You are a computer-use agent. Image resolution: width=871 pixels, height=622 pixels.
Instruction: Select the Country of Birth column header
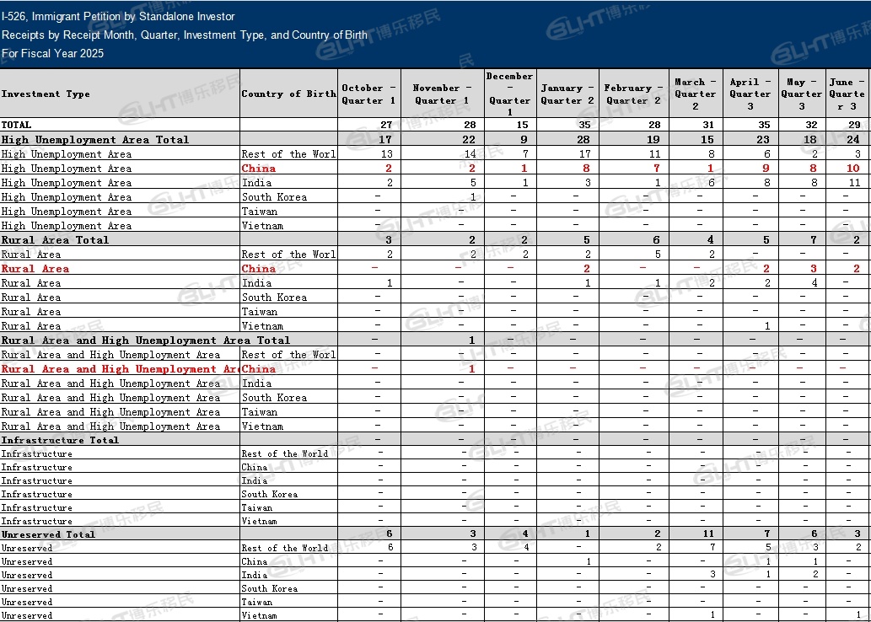pos(288,94)
